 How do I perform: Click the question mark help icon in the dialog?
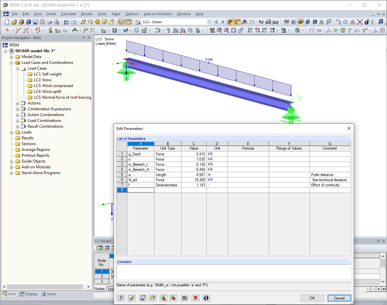pyautogui.click(x=121, y=298)
